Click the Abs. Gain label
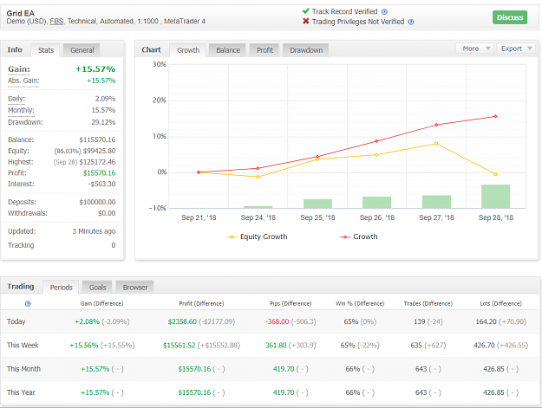The height and width of the screenshot is (408, 542). tap(23, 81)
